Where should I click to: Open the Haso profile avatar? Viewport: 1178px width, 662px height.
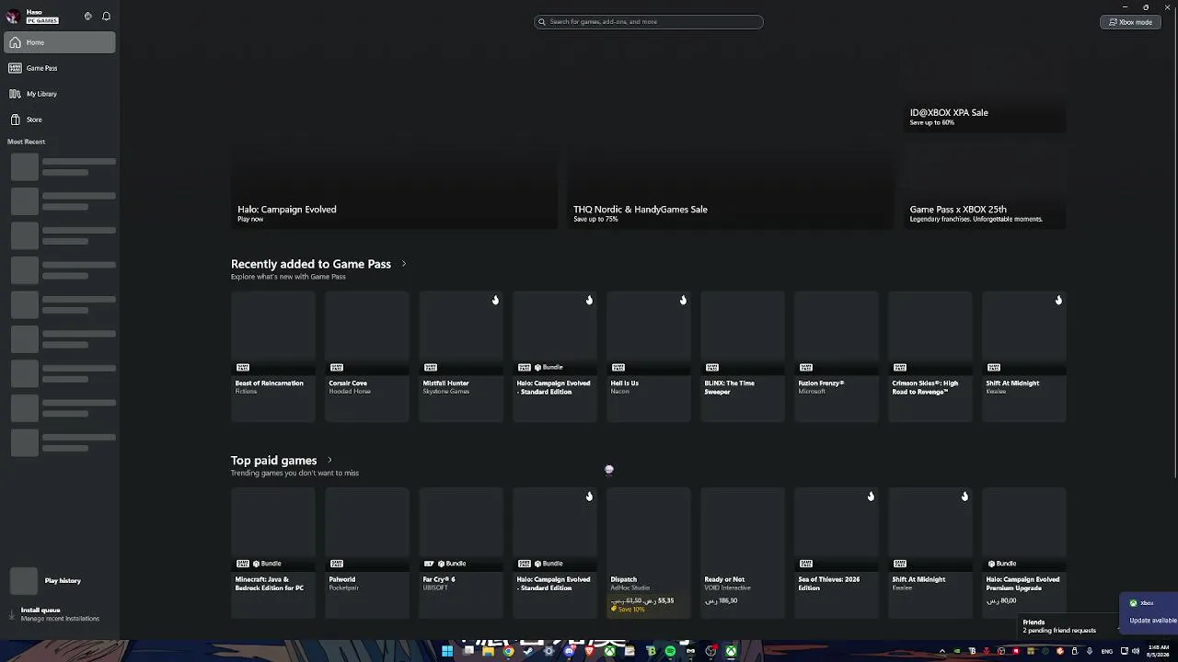click(x=14, y=16)
